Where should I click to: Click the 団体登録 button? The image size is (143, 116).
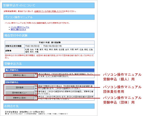[20, 87]
